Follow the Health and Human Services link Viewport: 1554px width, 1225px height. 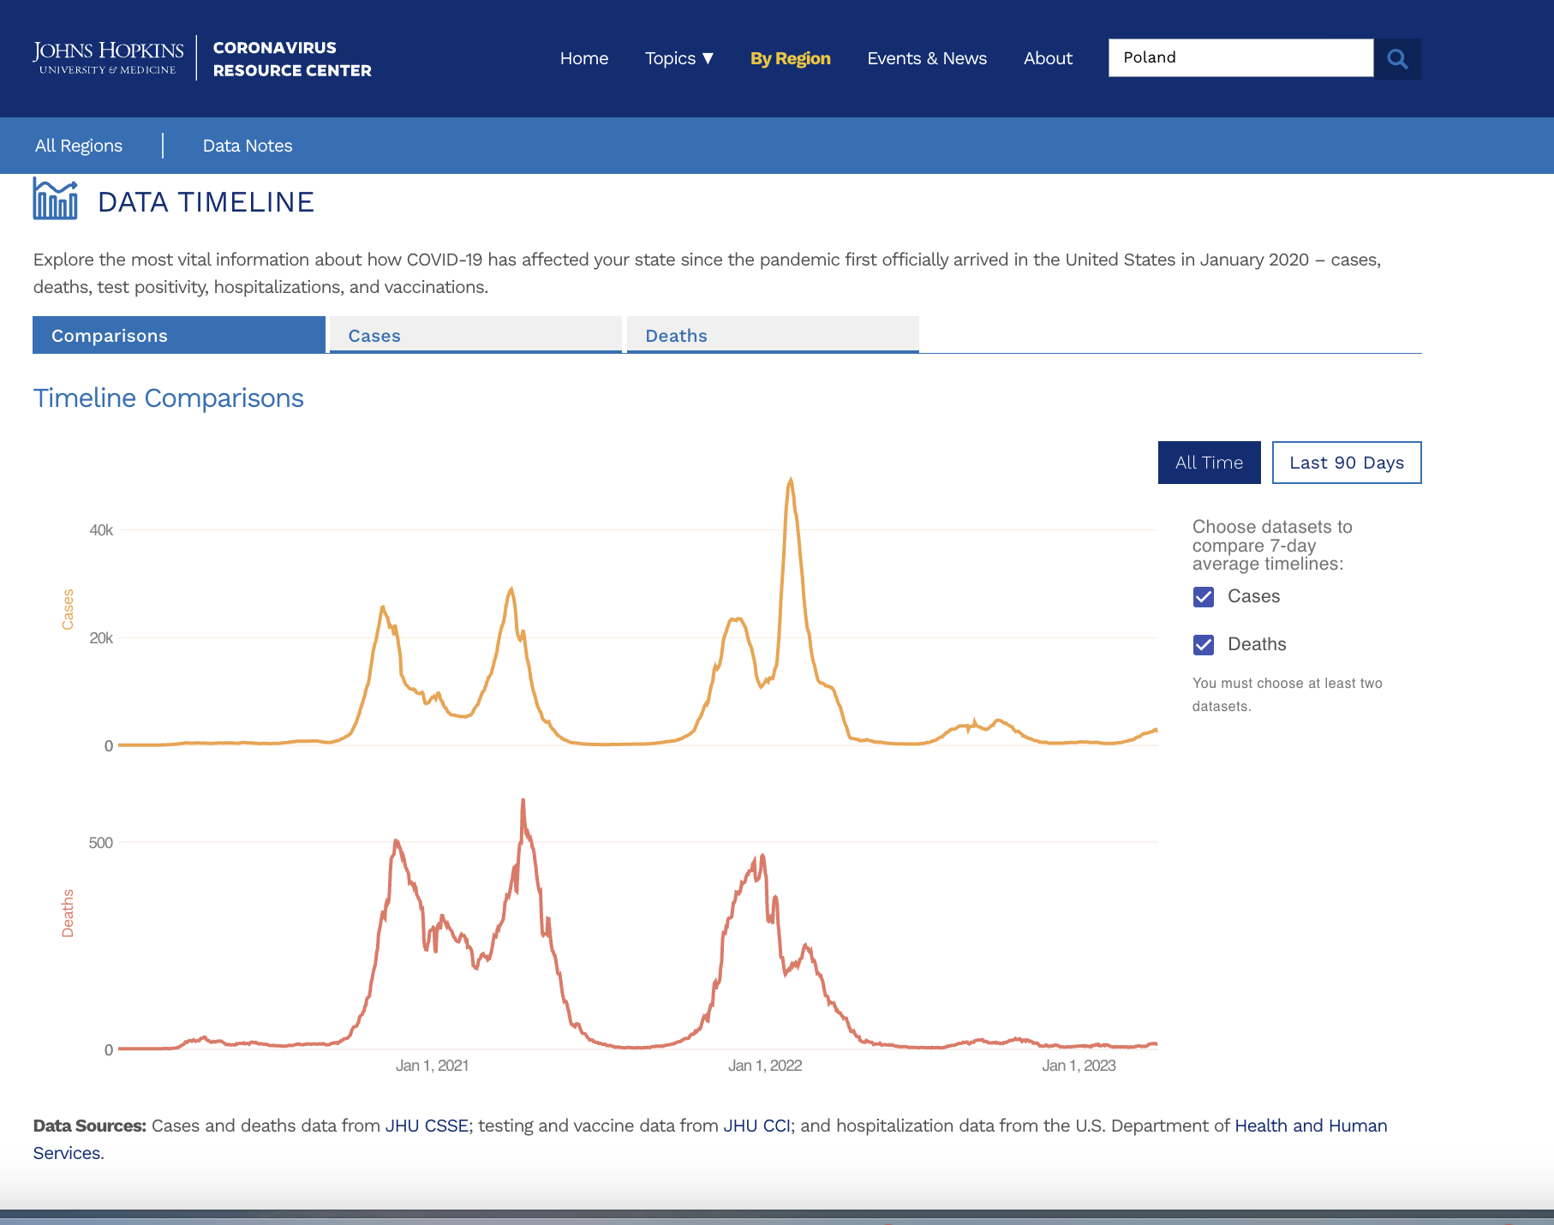(x=1310, y=1126)
